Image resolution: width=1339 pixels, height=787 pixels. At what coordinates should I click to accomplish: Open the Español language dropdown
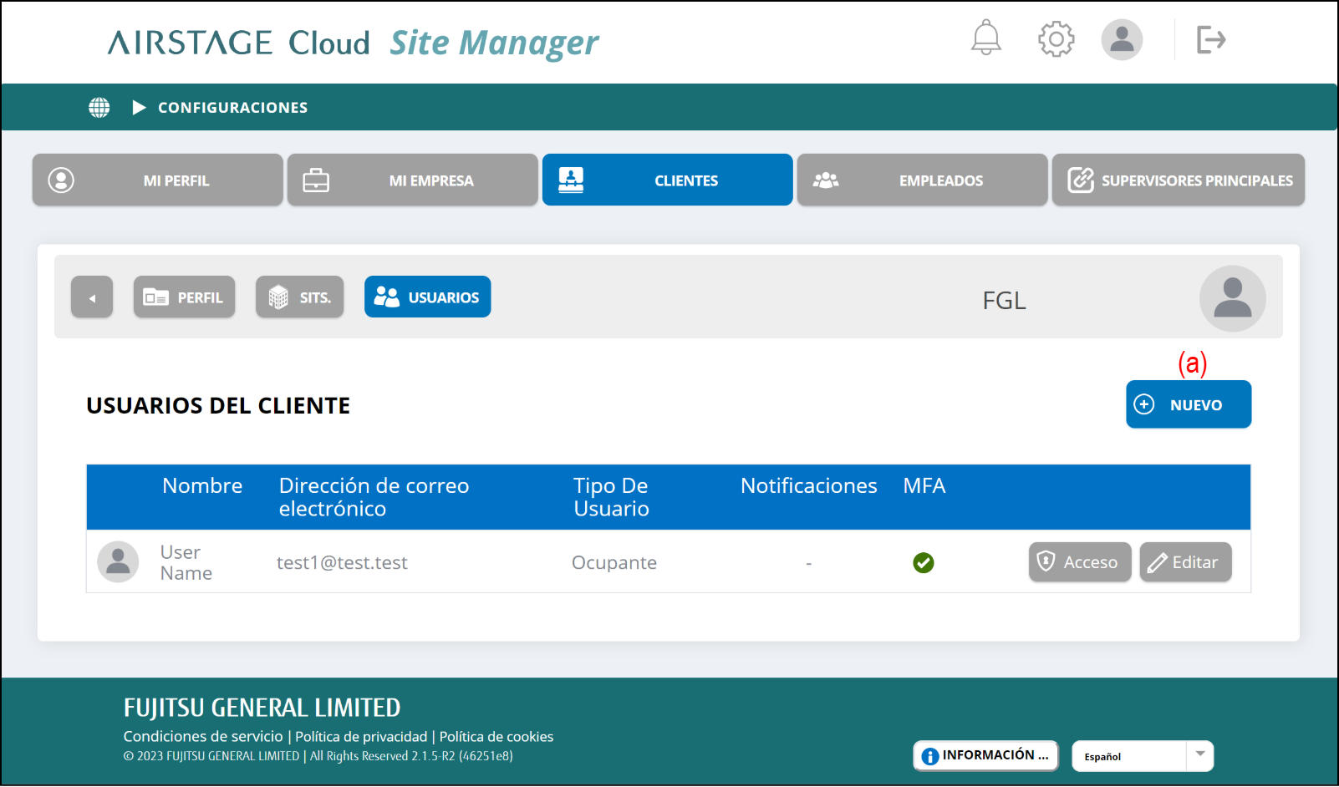pyautogui.click(x=1142, y=756)
